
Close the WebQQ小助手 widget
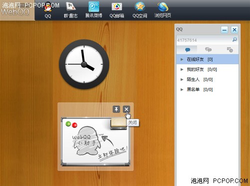tap(126, 109)
